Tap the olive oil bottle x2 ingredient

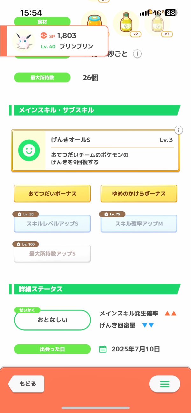[126, 23]
